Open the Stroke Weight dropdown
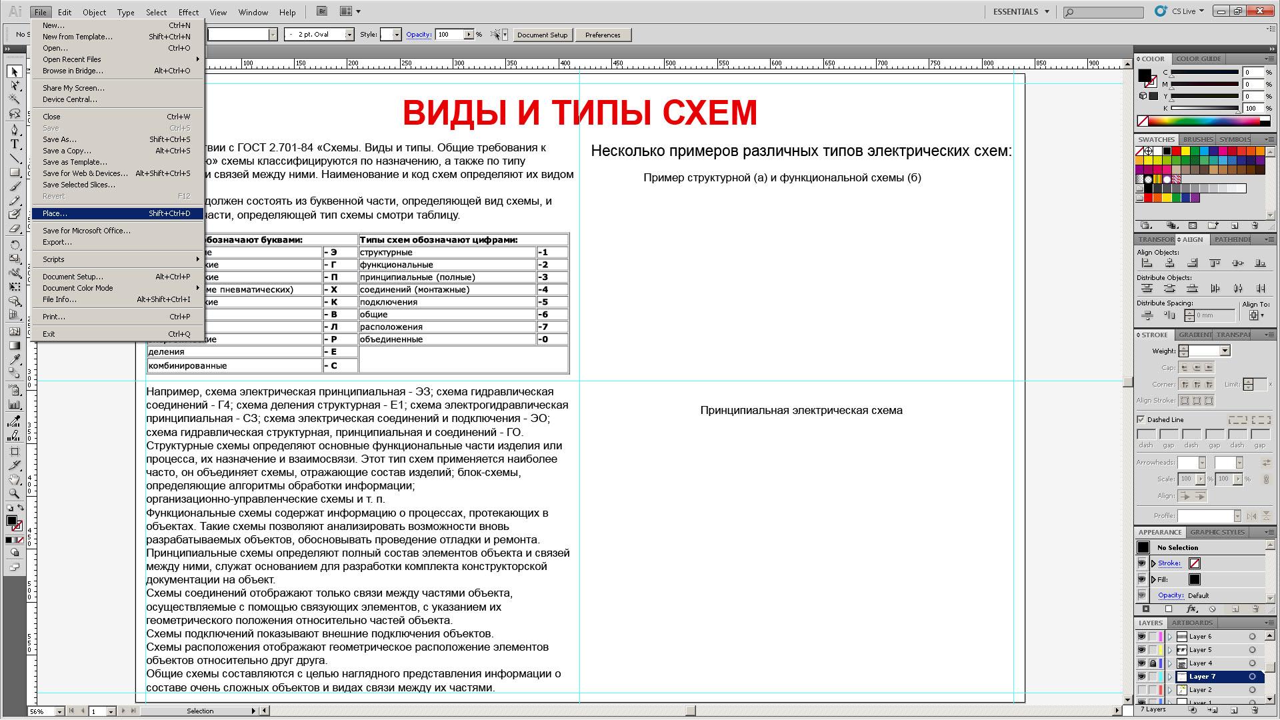Image resolution: width=1280 pixels, height=720 pixels. 1225,351
